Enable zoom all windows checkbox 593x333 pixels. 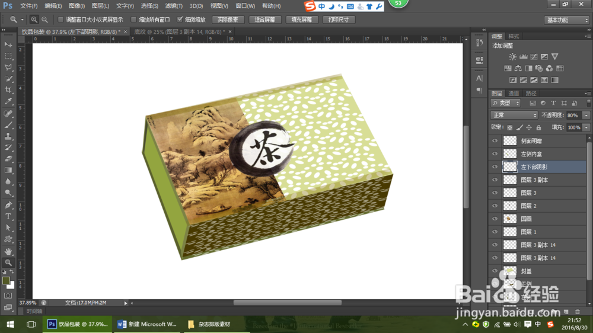click(133, 20)
